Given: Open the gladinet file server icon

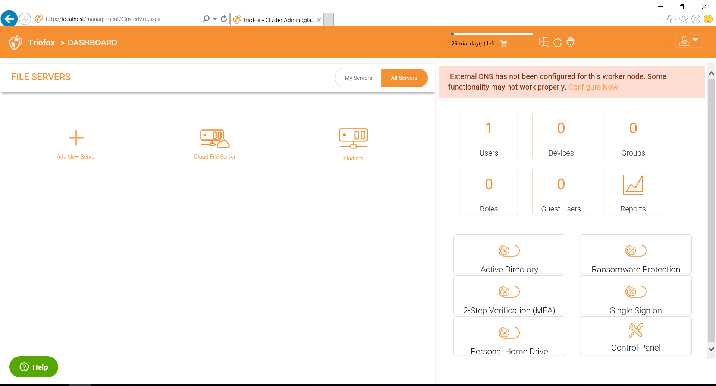Looking at the screenshot, I should point(353,138).
